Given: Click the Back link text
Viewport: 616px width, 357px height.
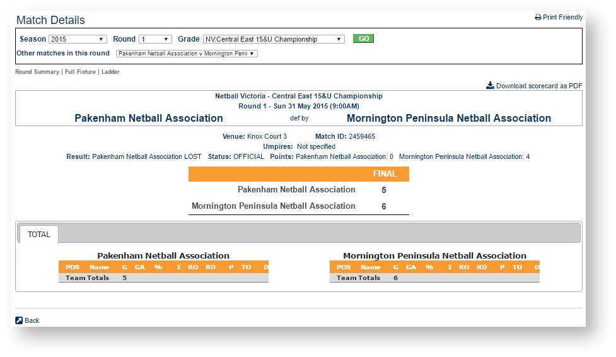Looking at the screenshot, I should 32,320.
